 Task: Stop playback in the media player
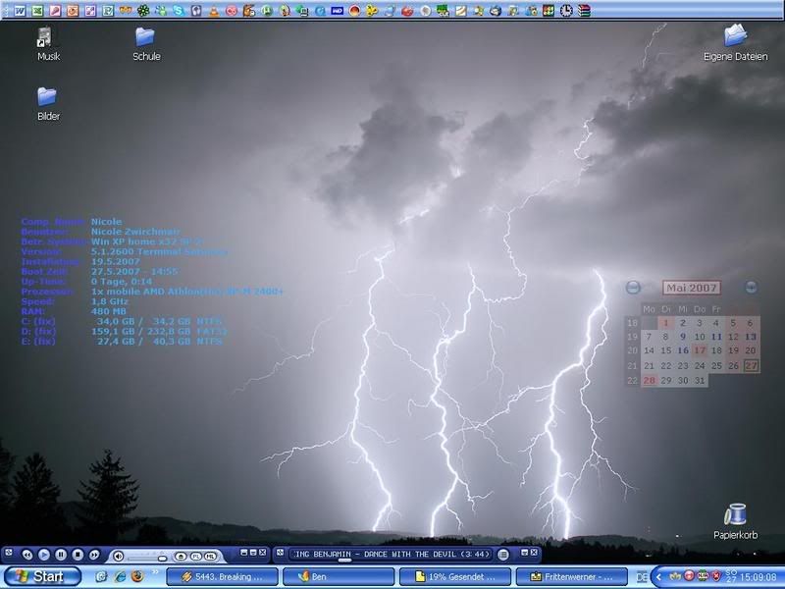coord(77,556)
